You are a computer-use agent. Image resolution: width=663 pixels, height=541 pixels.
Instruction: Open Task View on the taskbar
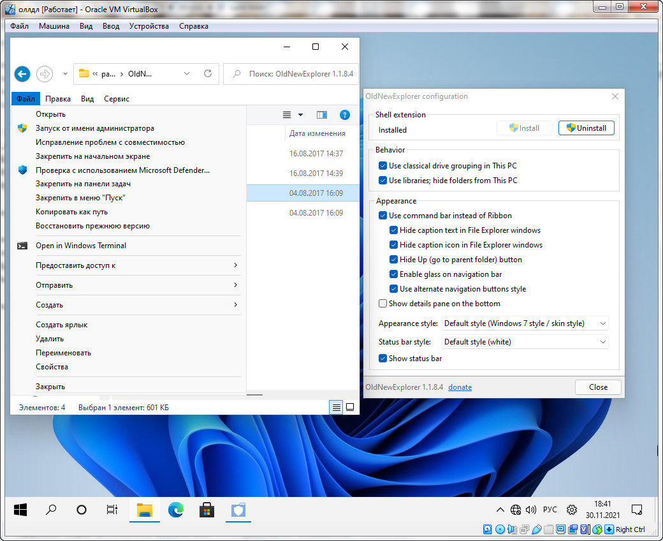(x=112, y=510)
